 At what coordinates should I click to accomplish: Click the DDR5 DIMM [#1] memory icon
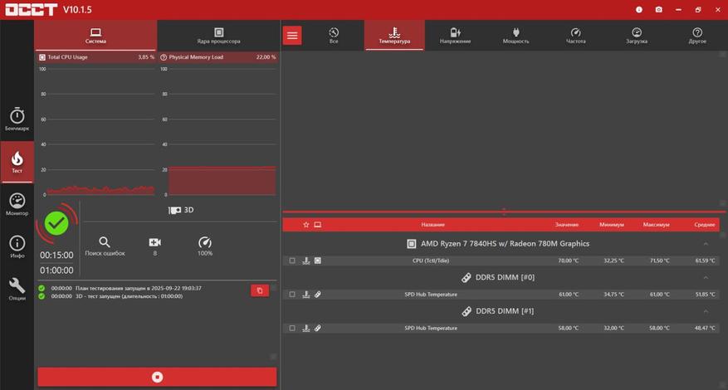click(467, 311)
